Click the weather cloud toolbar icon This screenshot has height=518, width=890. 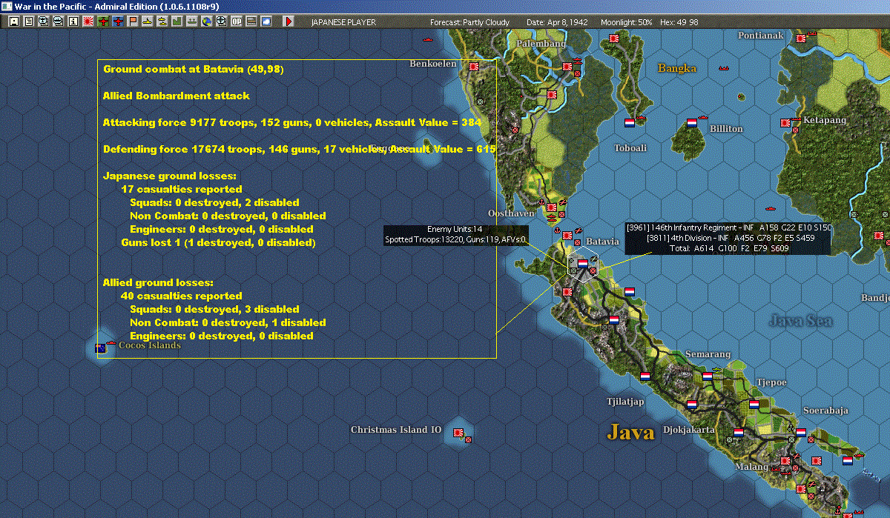(x=266, y=21)
